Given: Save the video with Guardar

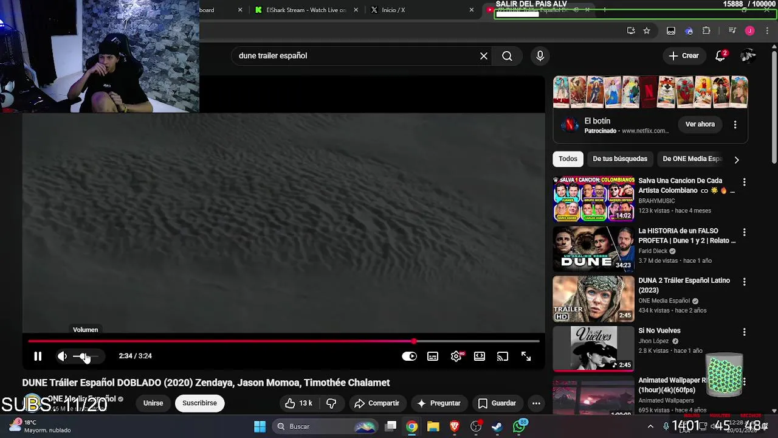Looking at the screenshot, I should [x=497, y=403].
